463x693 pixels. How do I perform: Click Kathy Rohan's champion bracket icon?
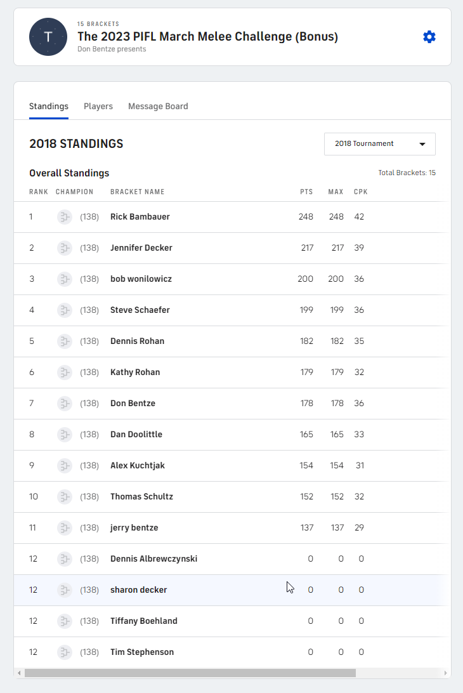(64, 373)
